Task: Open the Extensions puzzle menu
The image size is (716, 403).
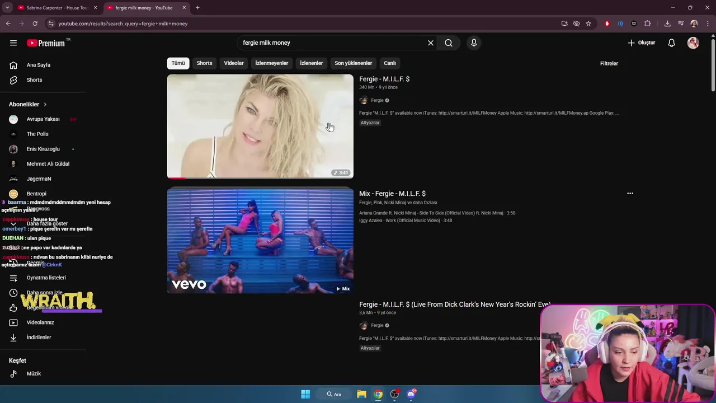Action: click(648, 24)
